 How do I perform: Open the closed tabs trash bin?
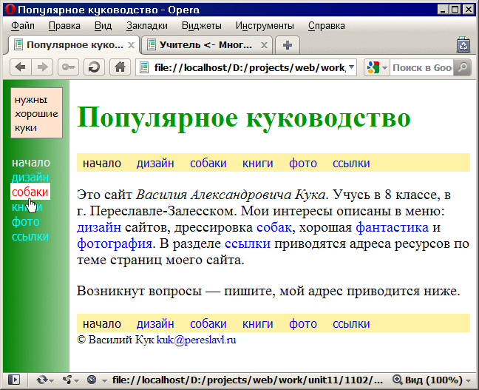click(463, 45)
